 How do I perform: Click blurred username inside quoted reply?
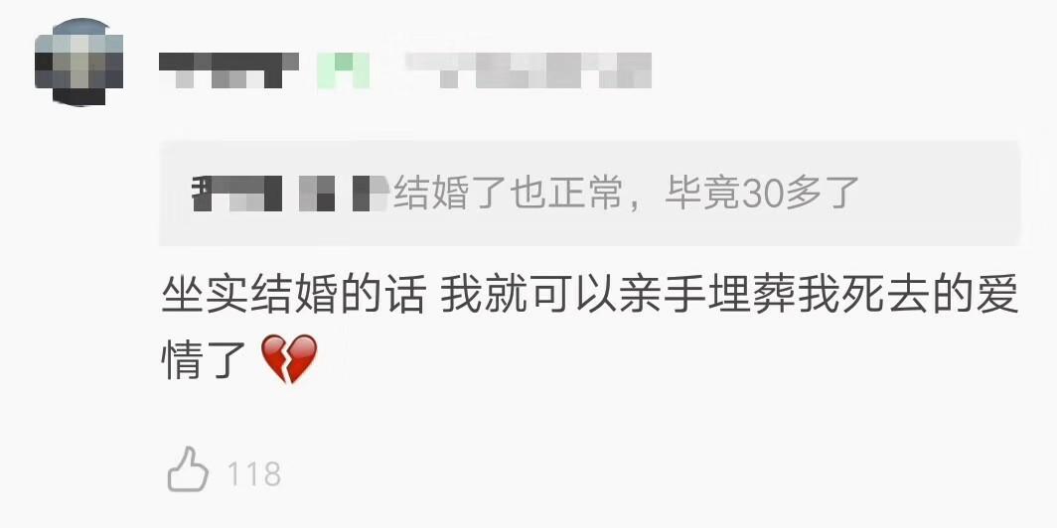pyautogui.click(x=291, y=194)
